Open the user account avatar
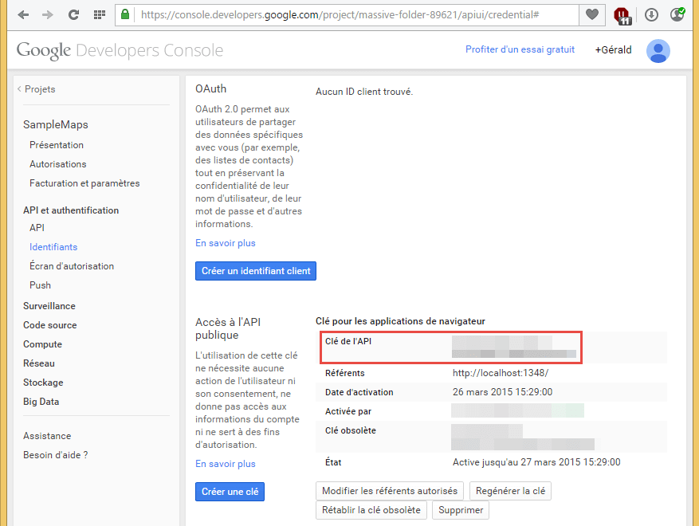Image resolution: width=699 pixels, height=526 pixels. (x=658, y=51)
